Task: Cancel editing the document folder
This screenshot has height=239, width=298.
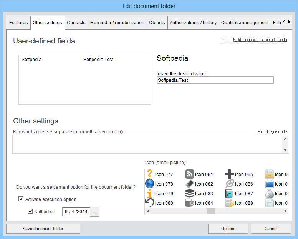Action: pos(271,229)
